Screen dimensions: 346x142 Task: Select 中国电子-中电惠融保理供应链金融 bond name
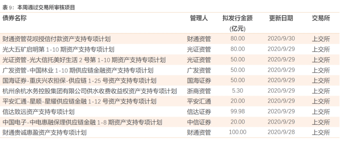click(82, 122)
